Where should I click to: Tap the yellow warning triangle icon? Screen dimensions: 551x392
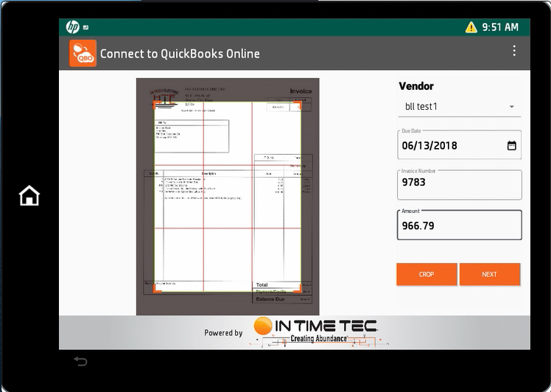(x=471, y=27)
